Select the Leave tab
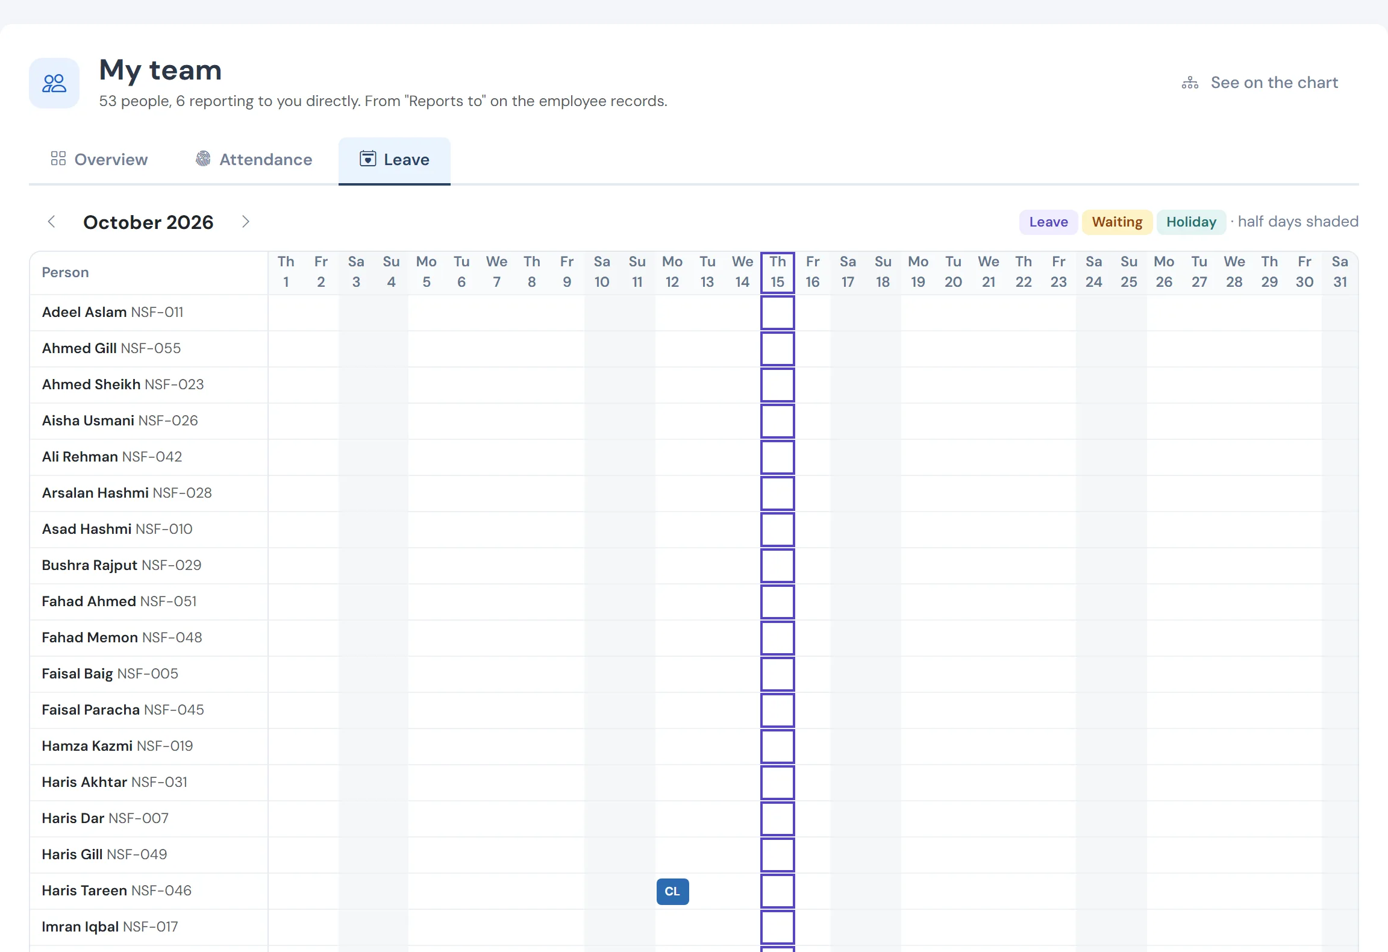Screen dimensions: 1388x952 tap(395, 160)
